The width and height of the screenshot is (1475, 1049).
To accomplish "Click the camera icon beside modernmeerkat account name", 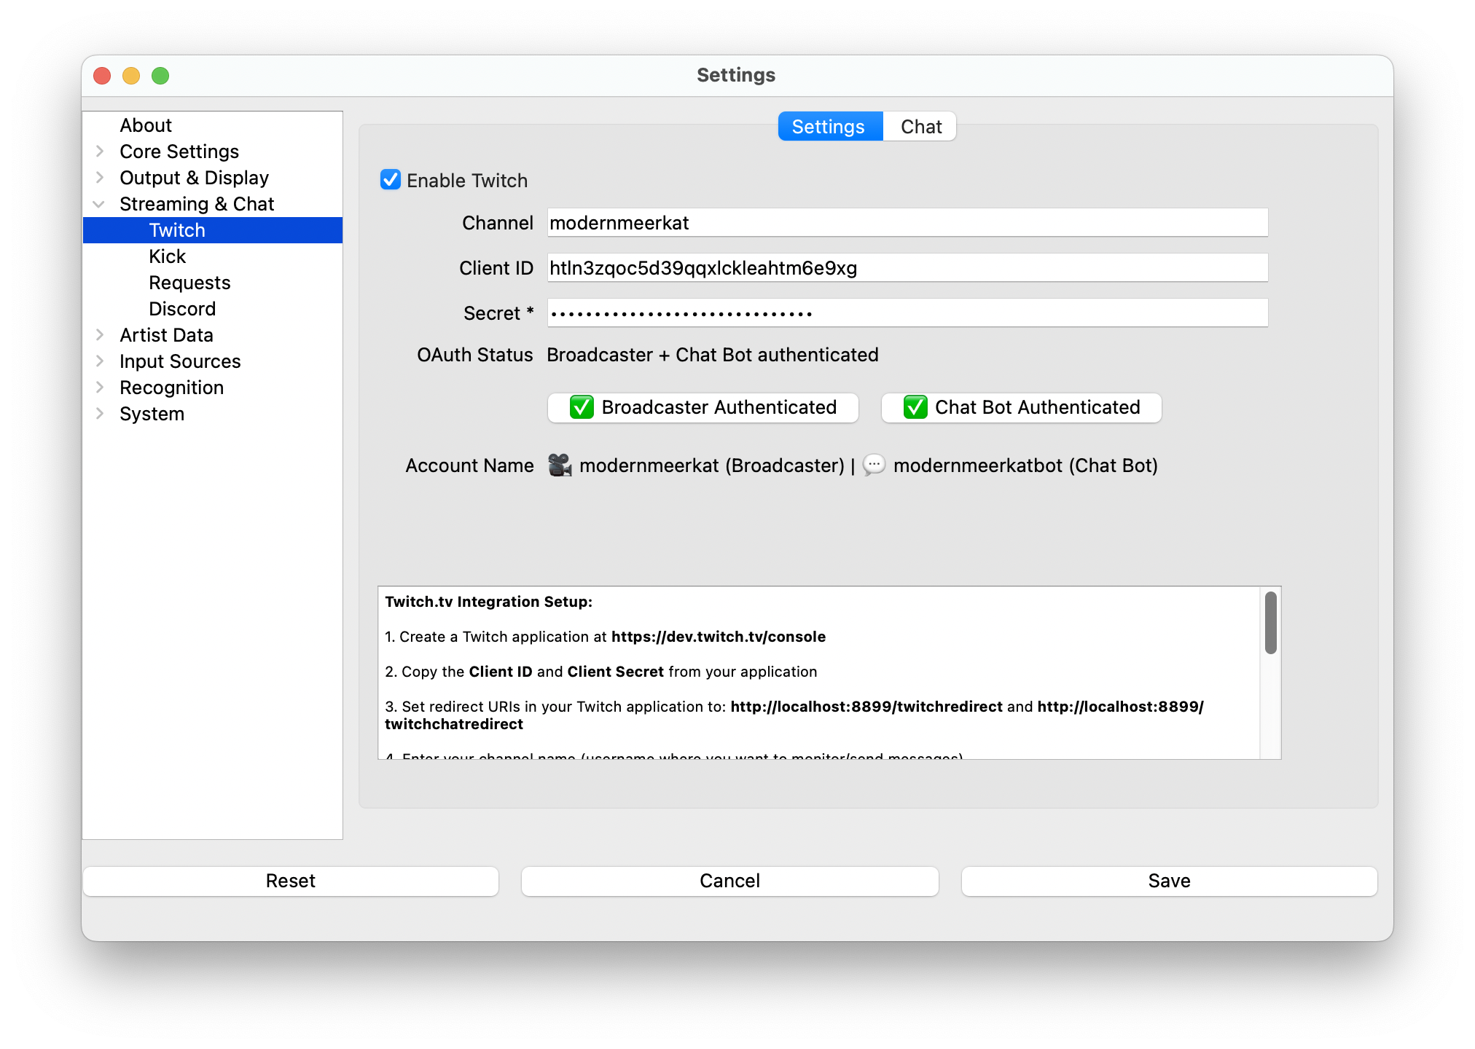I will pos(560,465).
